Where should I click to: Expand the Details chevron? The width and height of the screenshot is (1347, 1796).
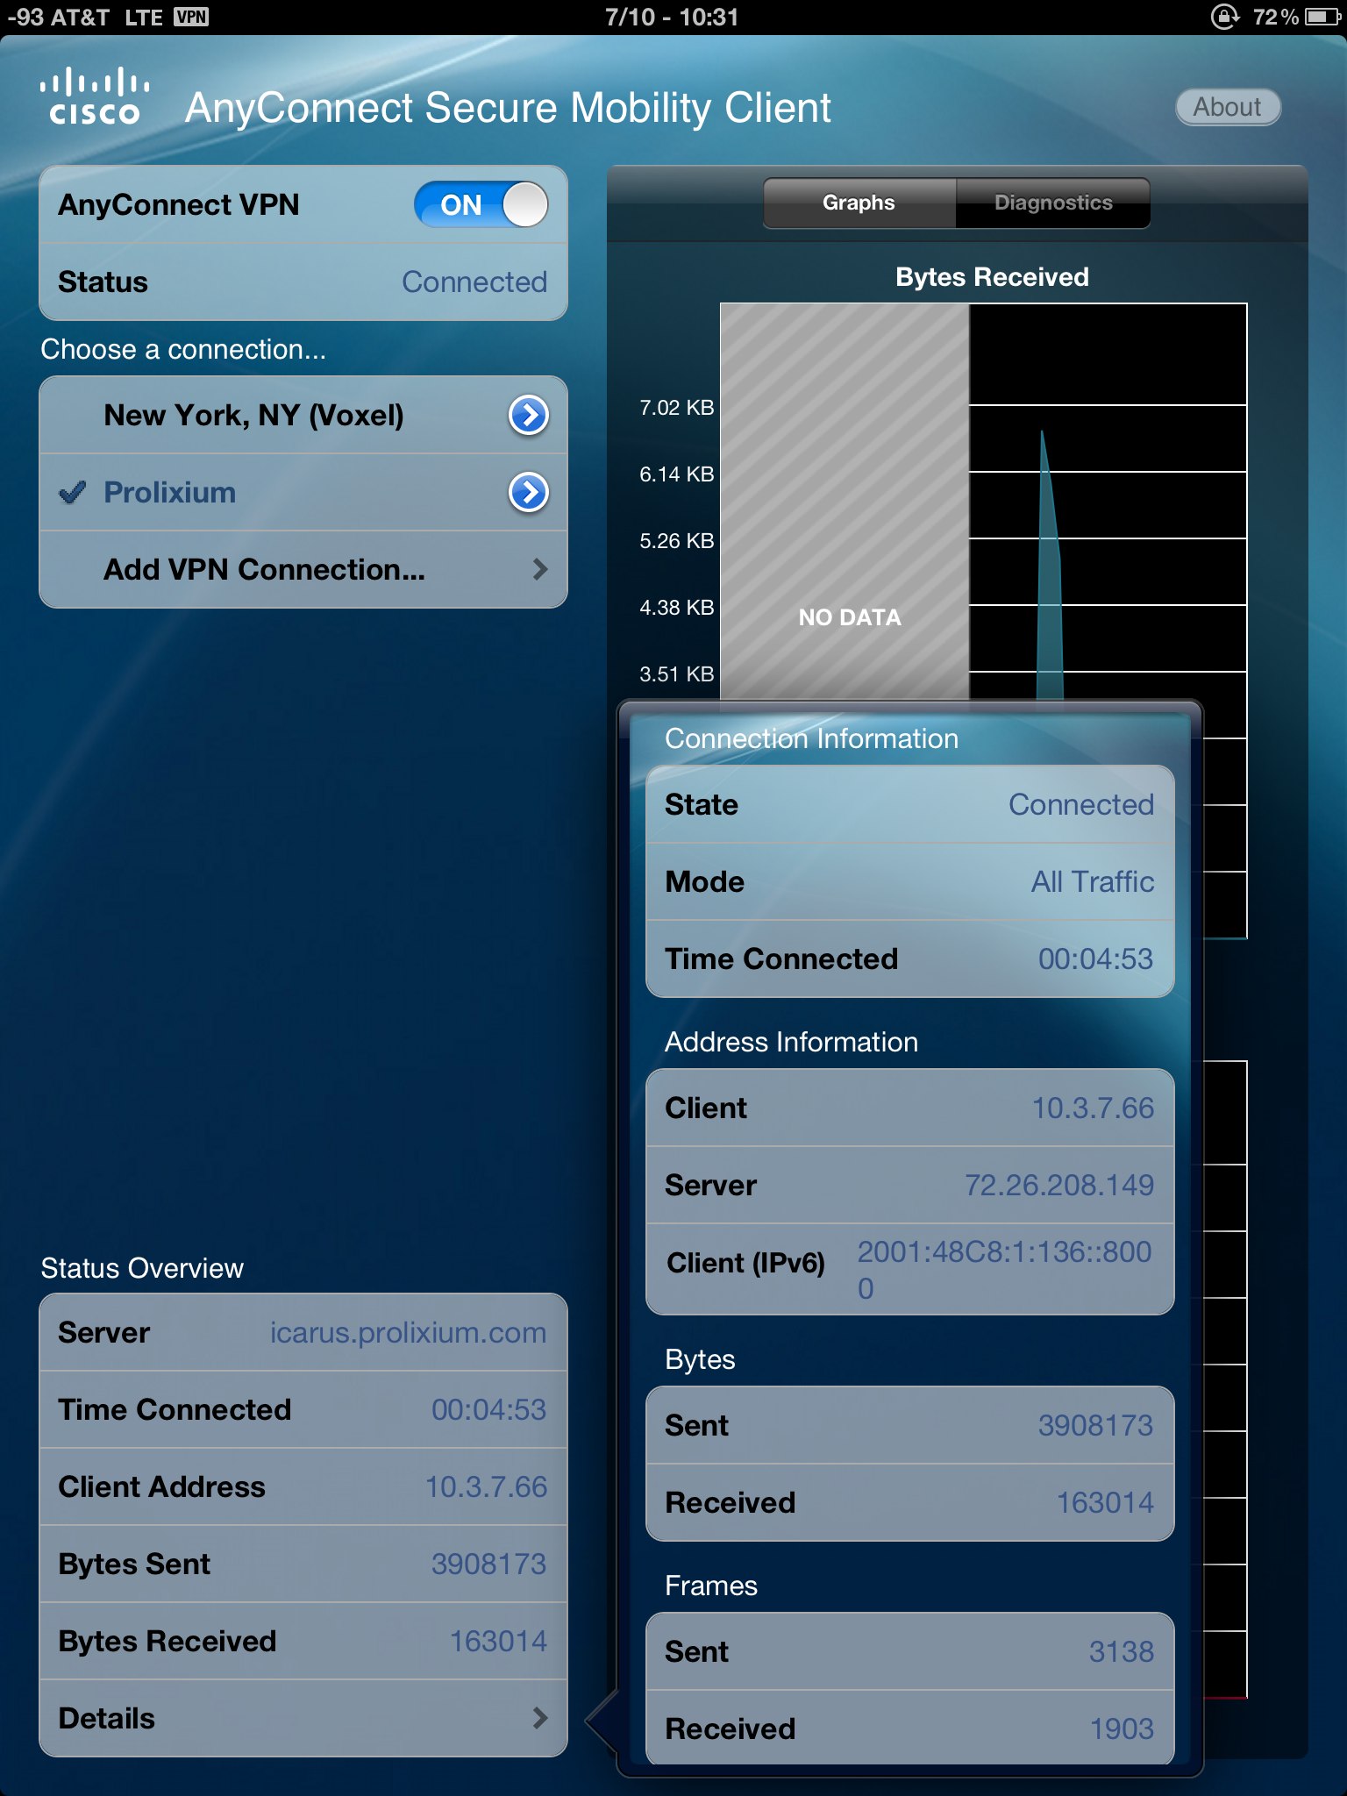(540, 1718)
